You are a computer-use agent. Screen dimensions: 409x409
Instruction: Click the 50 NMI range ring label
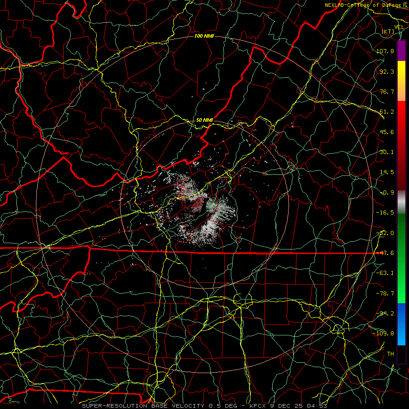coord(205,120)
